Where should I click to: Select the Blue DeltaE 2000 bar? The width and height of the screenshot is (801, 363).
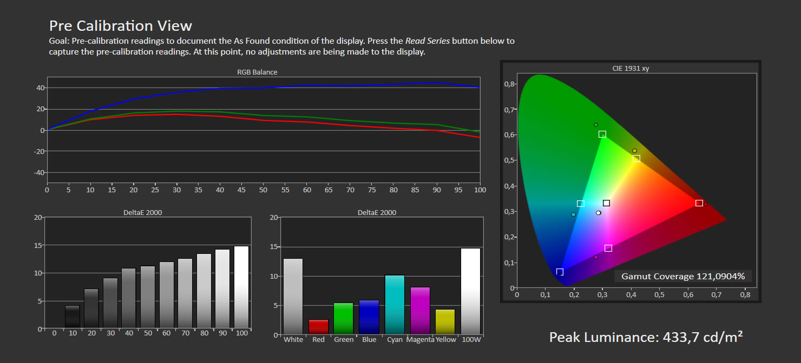point(369,317)
